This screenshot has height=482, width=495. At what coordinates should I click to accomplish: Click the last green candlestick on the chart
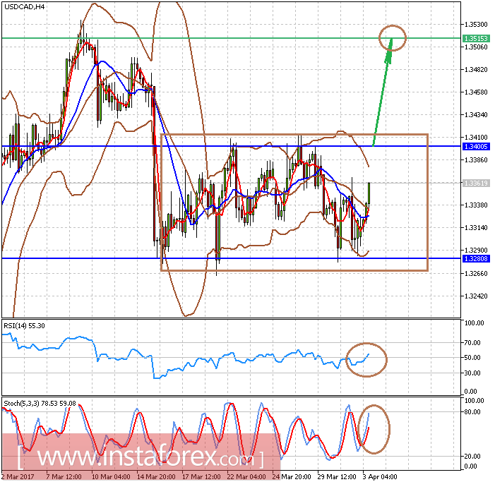tap(369, 193)
